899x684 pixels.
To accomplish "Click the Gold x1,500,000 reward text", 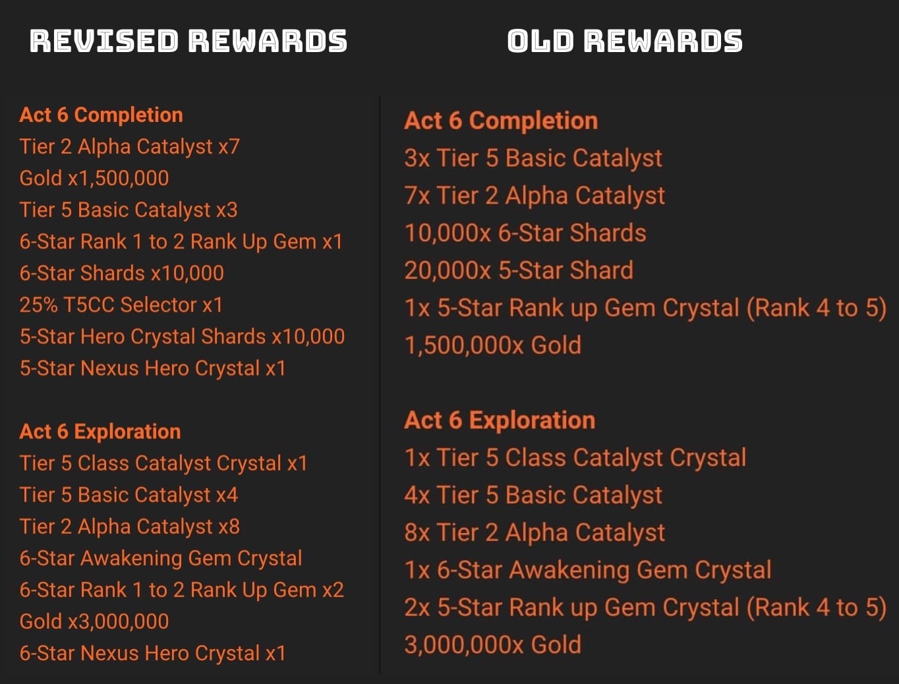I will 94,178.
